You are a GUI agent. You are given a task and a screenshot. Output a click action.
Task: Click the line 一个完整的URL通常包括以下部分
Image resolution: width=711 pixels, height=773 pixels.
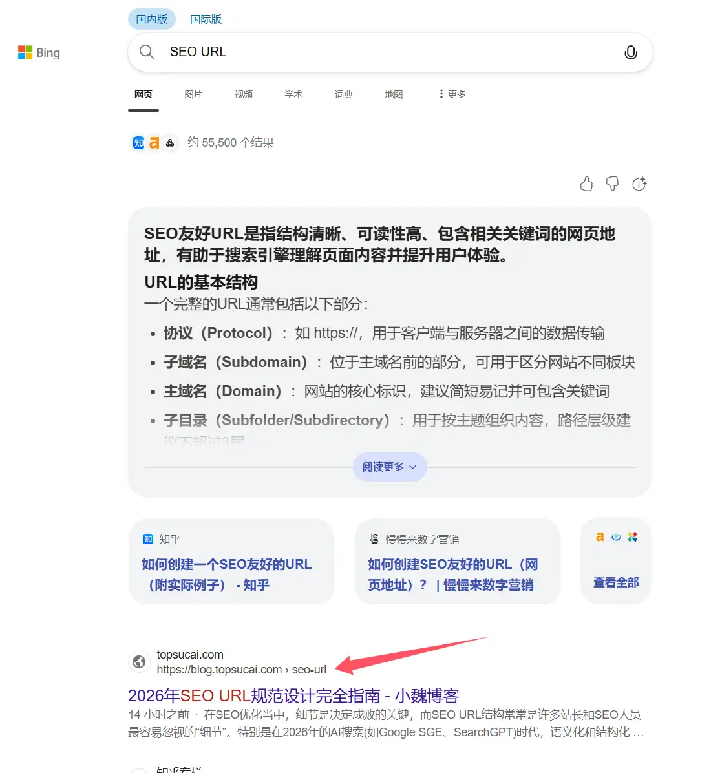click(256, 304)
